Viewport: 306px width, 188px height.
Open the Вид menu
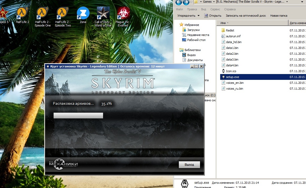203,9
